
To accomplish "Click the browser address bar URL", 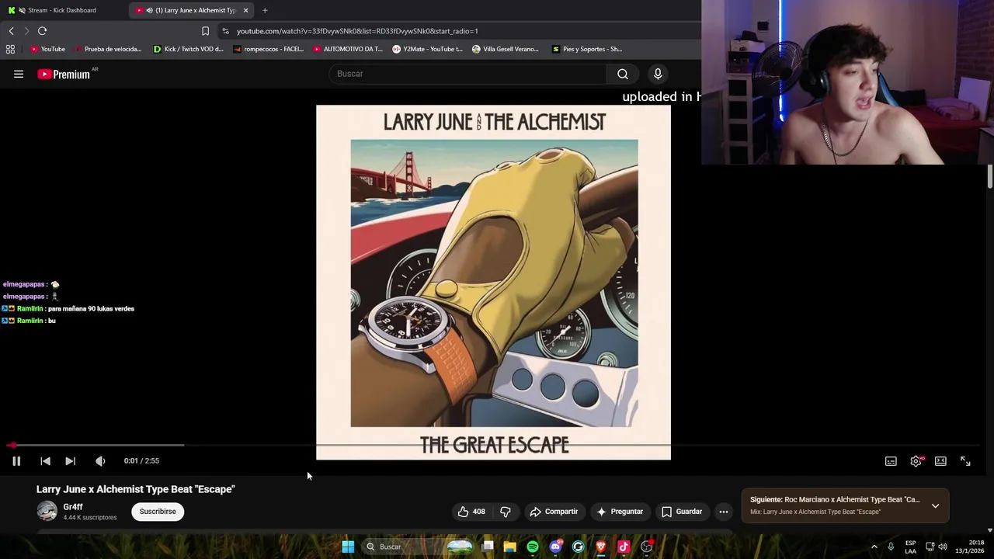I will (x=357, y=31).
